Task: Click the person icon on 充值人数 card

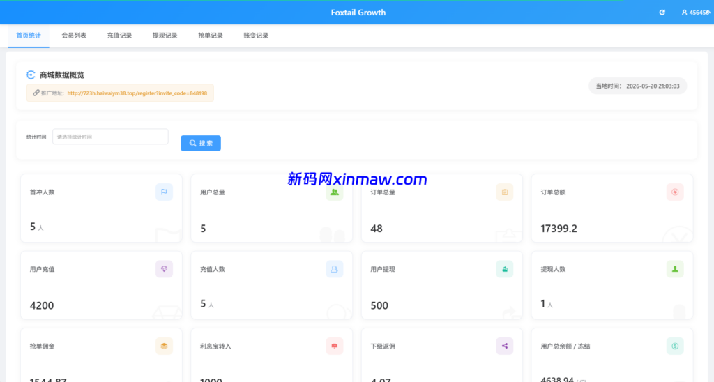Action: (x=334, y=269)
